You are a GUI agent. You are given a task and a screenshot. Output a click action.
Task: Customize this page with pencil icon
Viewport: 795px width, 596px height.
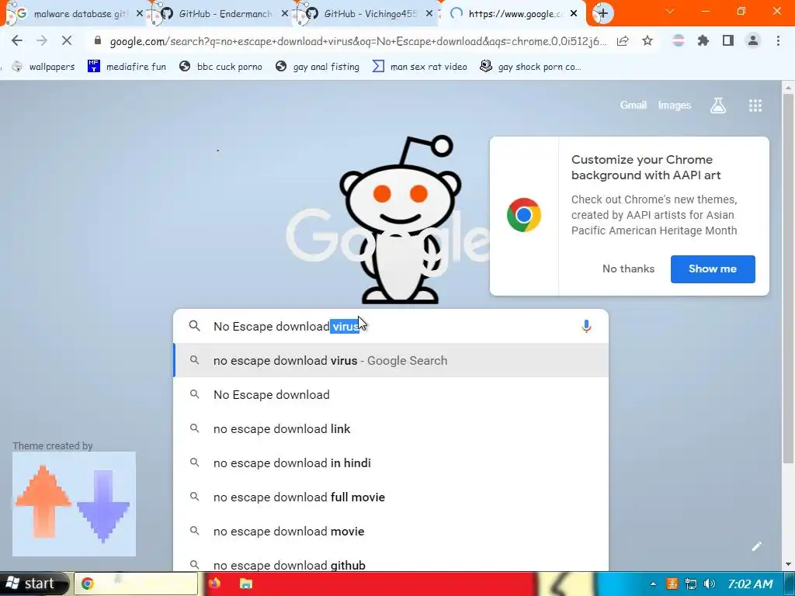click(756, 546)
